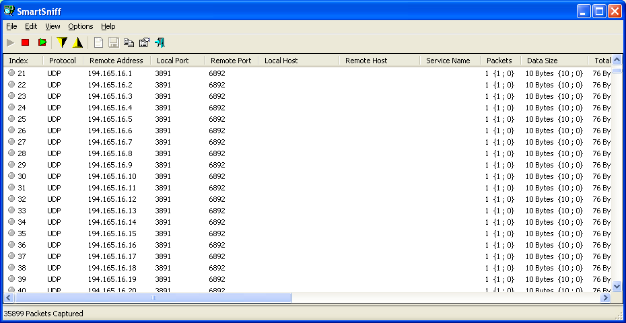Sort by the Protocol column header
This screenshot has height=323, width=626.
[63, 61]
